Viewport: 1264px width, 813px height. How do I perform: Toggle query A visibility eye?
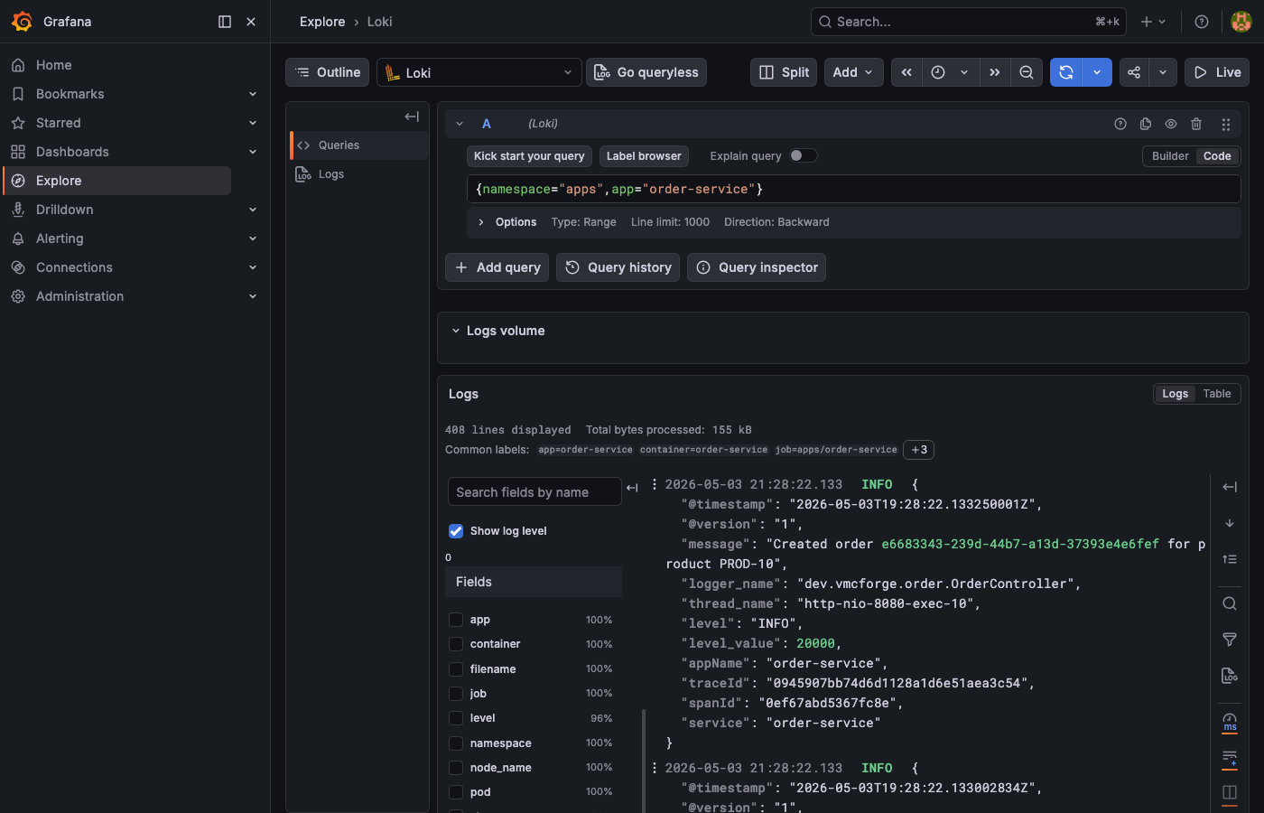(1171, 124)
